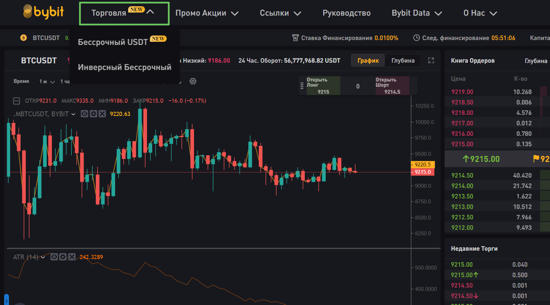Click bid price 9213.50 in order book
The width and height of the screenshot is (550, 305).
coord(462,196)
